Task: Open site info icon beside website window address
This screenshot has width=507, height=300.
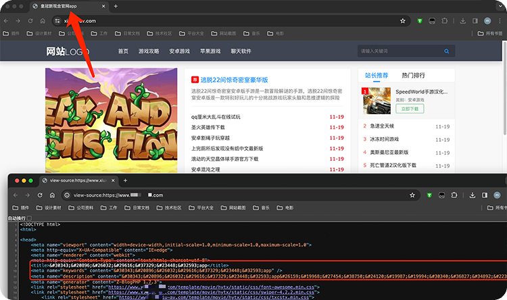Action: pyautogui.click(x=57, y=21)
